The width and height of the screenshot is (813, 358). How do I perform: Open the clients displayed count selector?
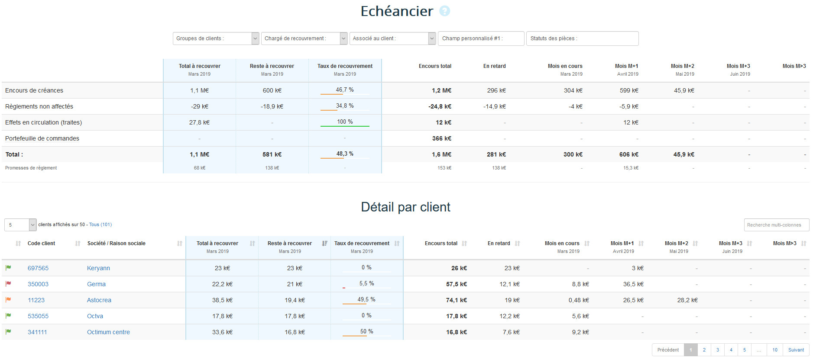point(20,225)
